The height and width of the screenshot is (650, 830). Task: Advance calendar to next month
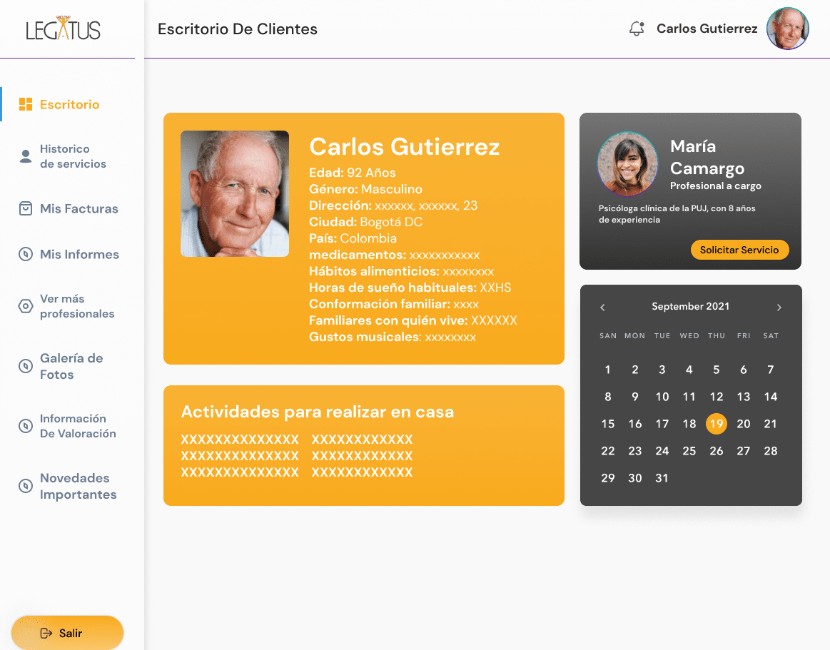pos(779,308)
